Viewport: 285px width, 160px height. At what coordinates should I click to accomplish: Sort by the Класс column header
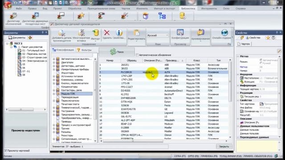[197, 60]
